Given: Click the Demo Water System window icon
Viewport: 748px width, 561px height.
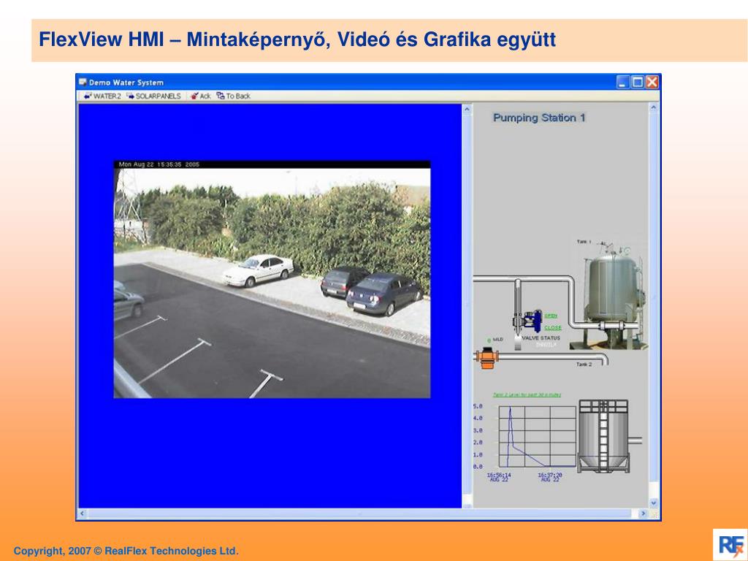Looking at the screenshot, I should click(83, 82).
